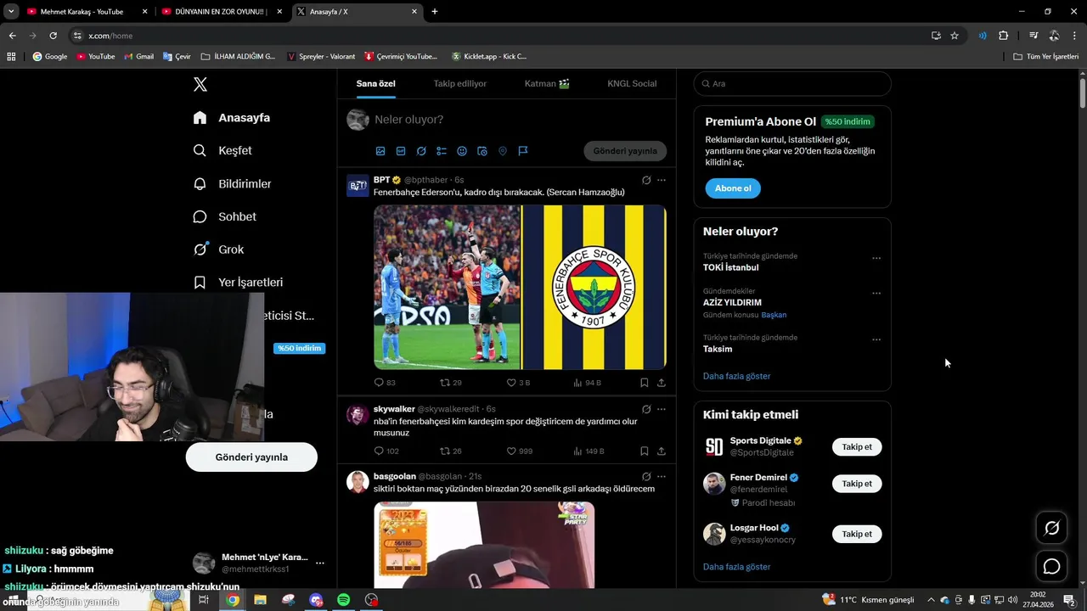The height and width of the screenshot is (611, 1087).
Task: Ask Grok about BPT post
Action: 646,180
